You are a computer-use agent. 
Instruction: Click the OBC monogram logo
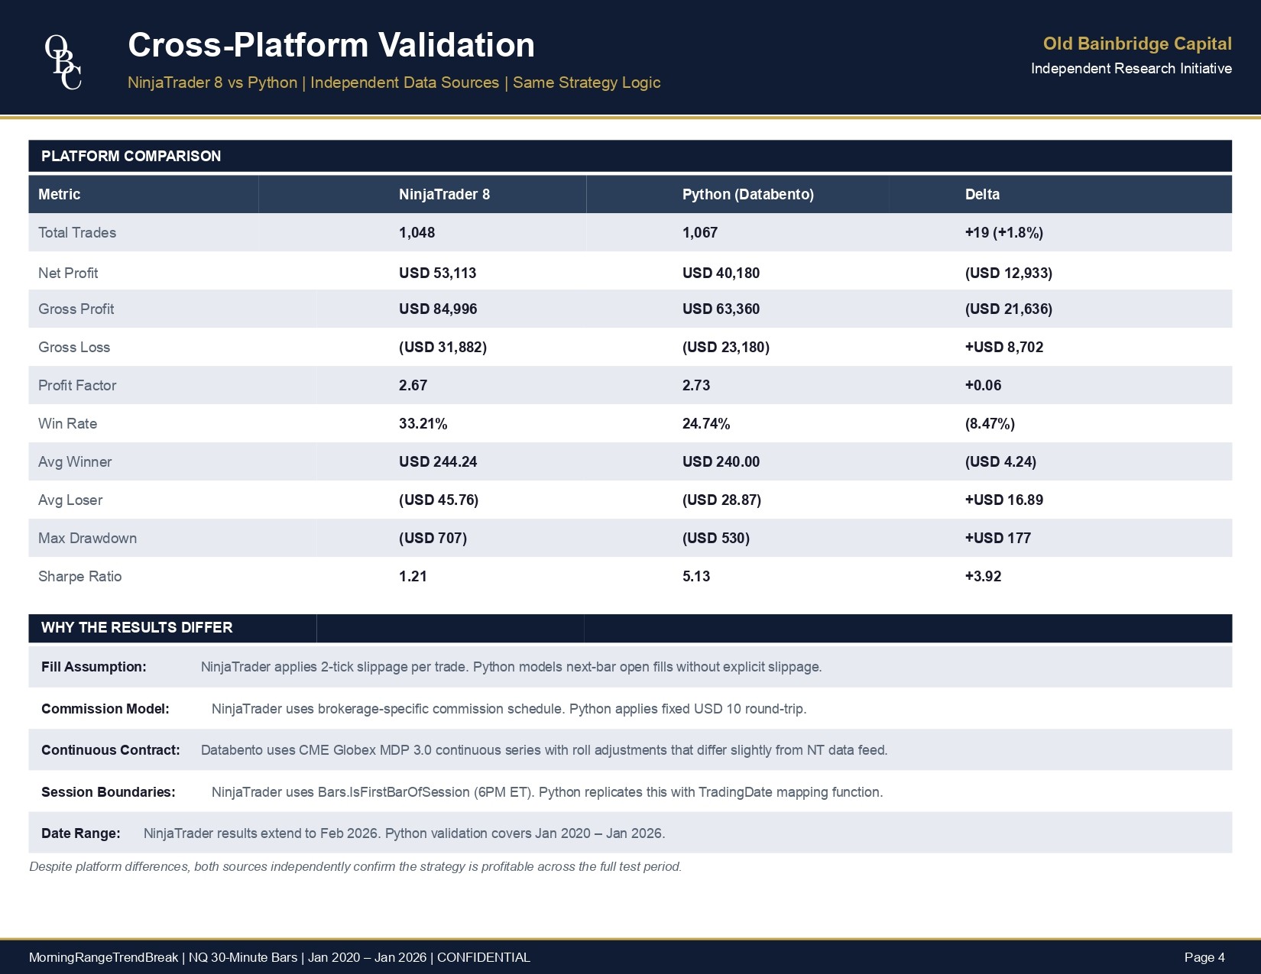tap(63, 63)
